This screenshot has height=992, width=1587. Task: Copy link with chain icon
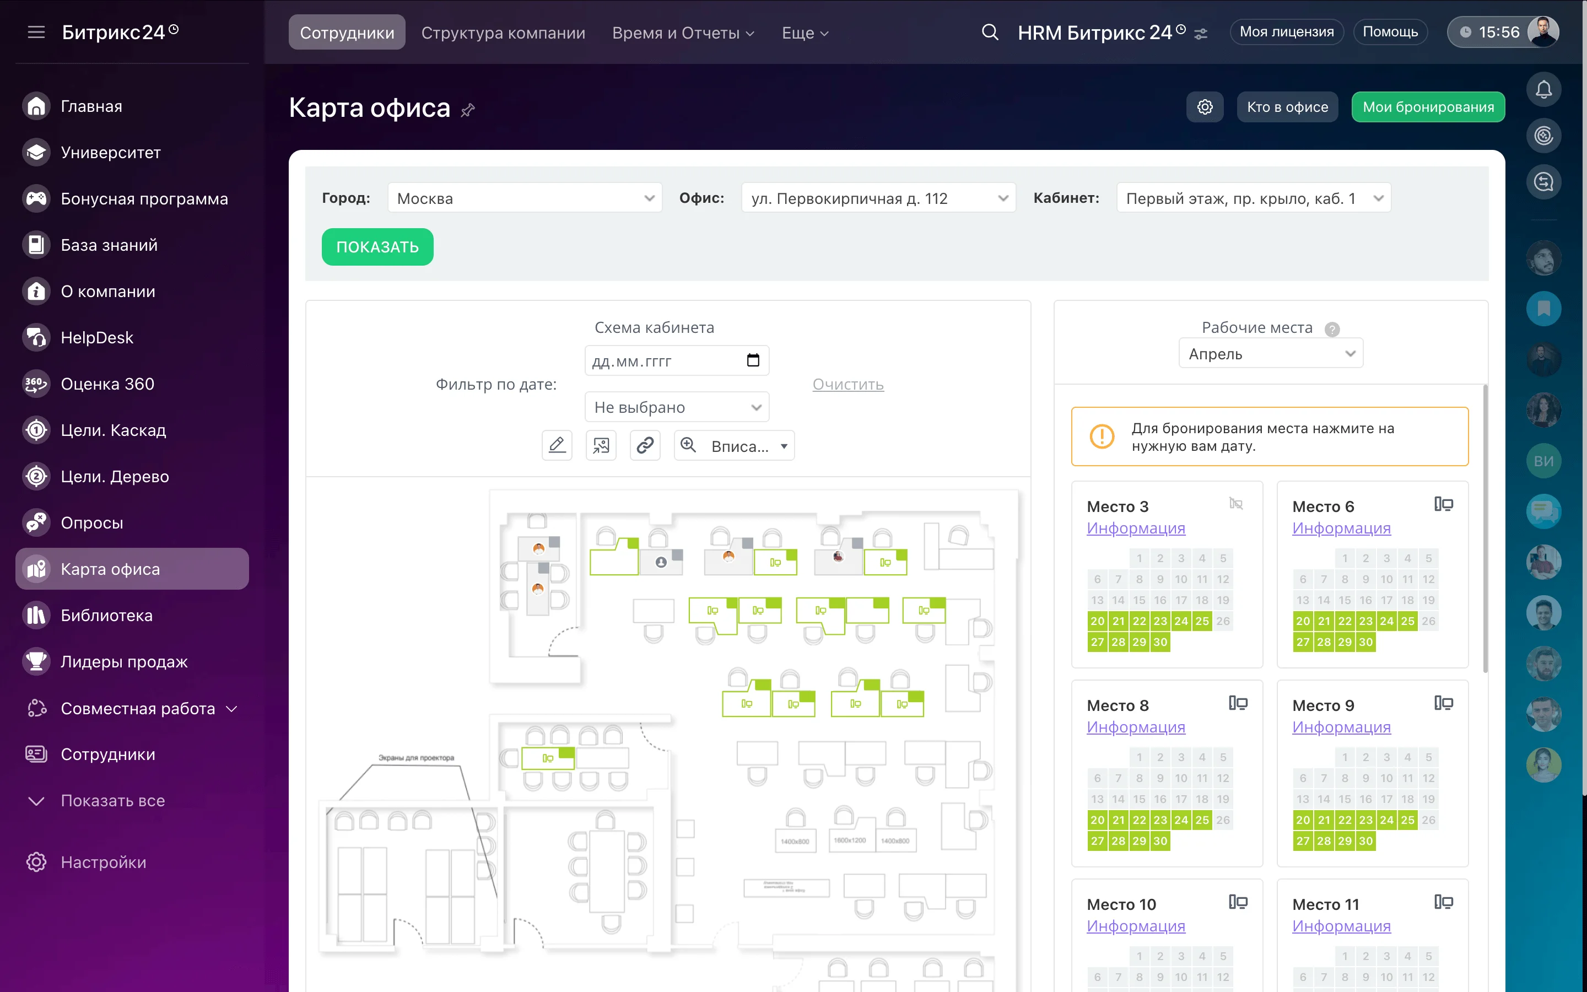(x=645, y=445)
